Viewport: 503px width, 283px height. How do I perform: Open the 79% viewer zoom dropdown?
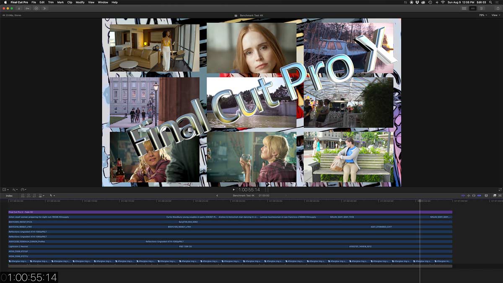click(483, 15)
